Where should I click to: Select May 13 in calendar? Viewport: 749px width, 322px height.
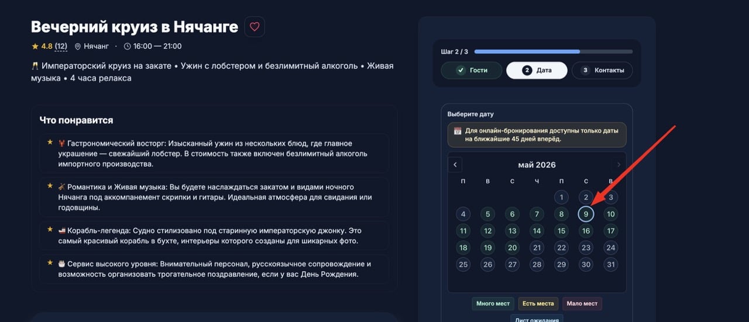[x=512, y=231]
